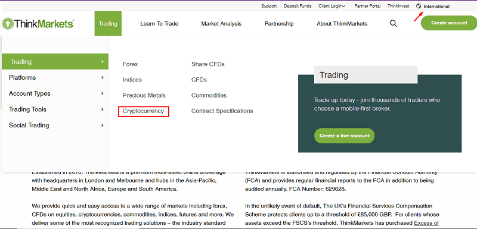The height and width of the screenshot is (229, 477).
Task: Go to the Cryptocurrency page
Action: click(x=143, y=111)
